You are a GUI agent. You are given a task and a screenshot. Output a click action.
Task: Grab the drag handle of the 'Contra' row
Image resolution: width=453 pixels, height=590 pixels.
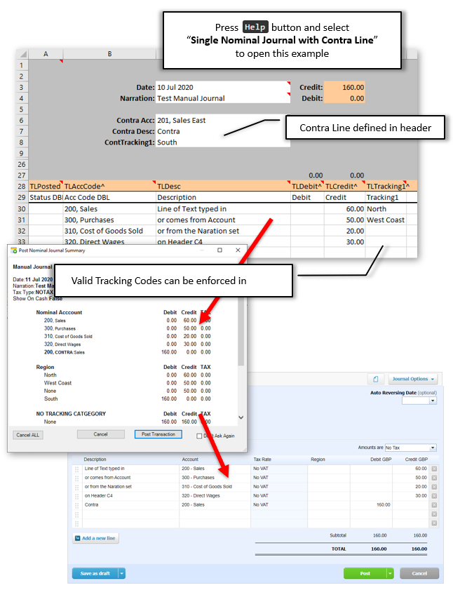pos(76,505)
